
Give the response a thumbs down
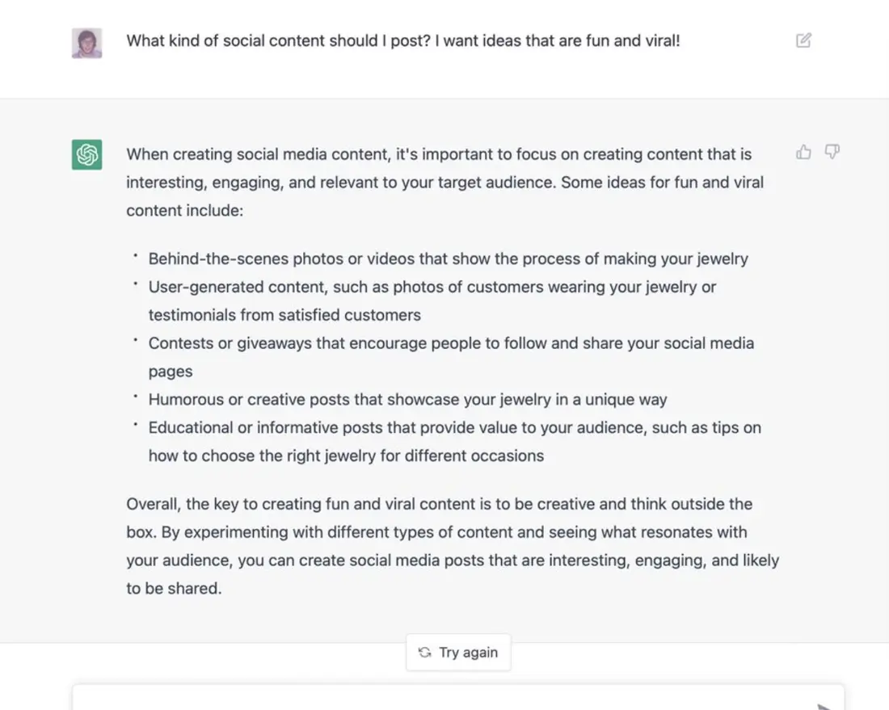point(832,152)
